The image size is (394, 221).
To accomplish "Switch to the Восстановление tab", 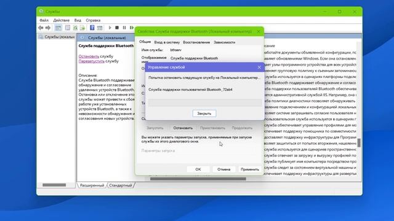I will tap(196, 42).
